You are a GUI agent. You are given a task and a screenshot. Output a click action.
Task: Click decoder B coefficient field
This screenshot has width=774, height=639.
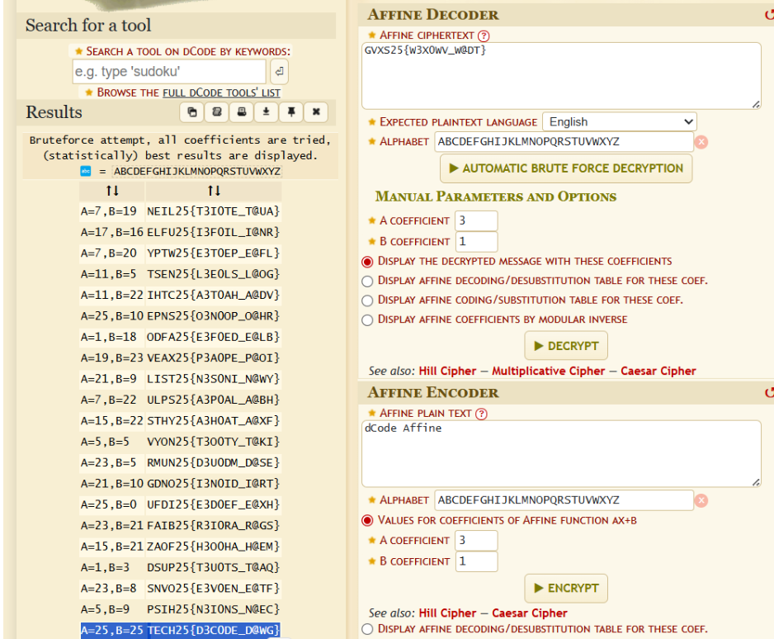[476, 241]
